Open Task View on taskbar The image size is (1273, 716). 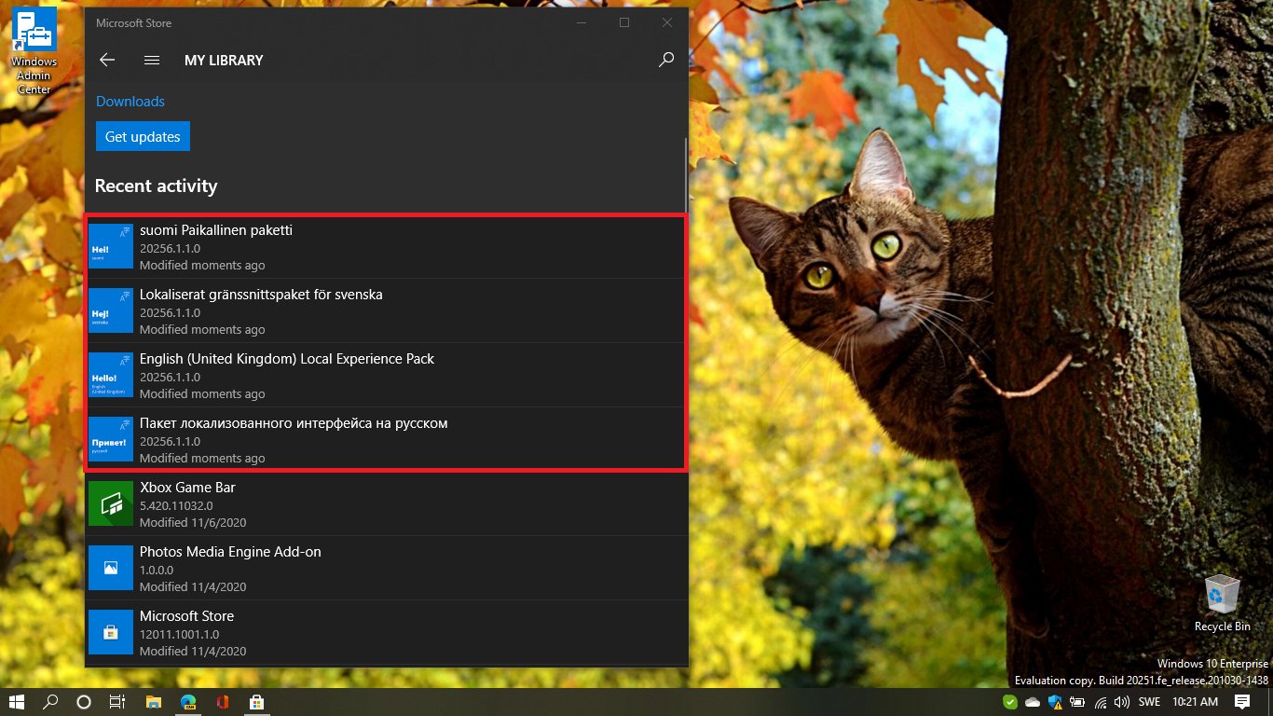click(x=116, y=702)
